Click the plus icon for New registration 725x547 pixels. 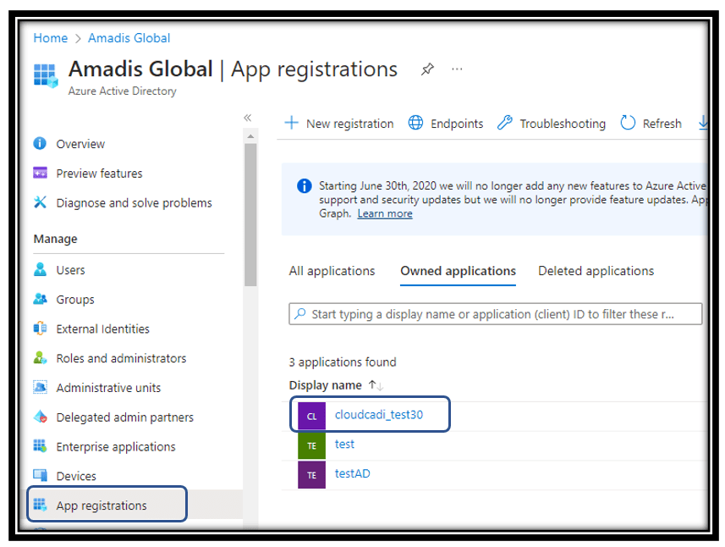click(x=291, y=123)
